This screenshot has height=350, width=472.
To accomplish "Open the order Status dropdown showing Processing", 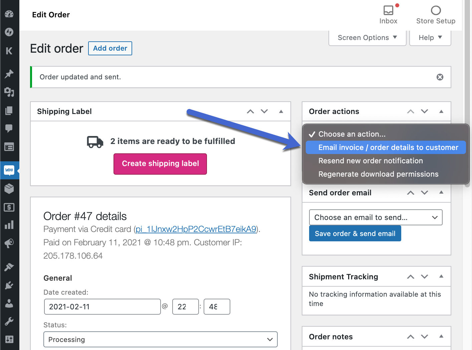I will (160, 339).
